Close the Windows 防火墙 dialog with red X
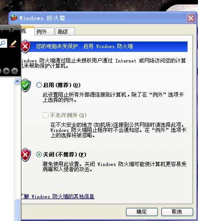The image size is (198, 221). click(191, 18)
